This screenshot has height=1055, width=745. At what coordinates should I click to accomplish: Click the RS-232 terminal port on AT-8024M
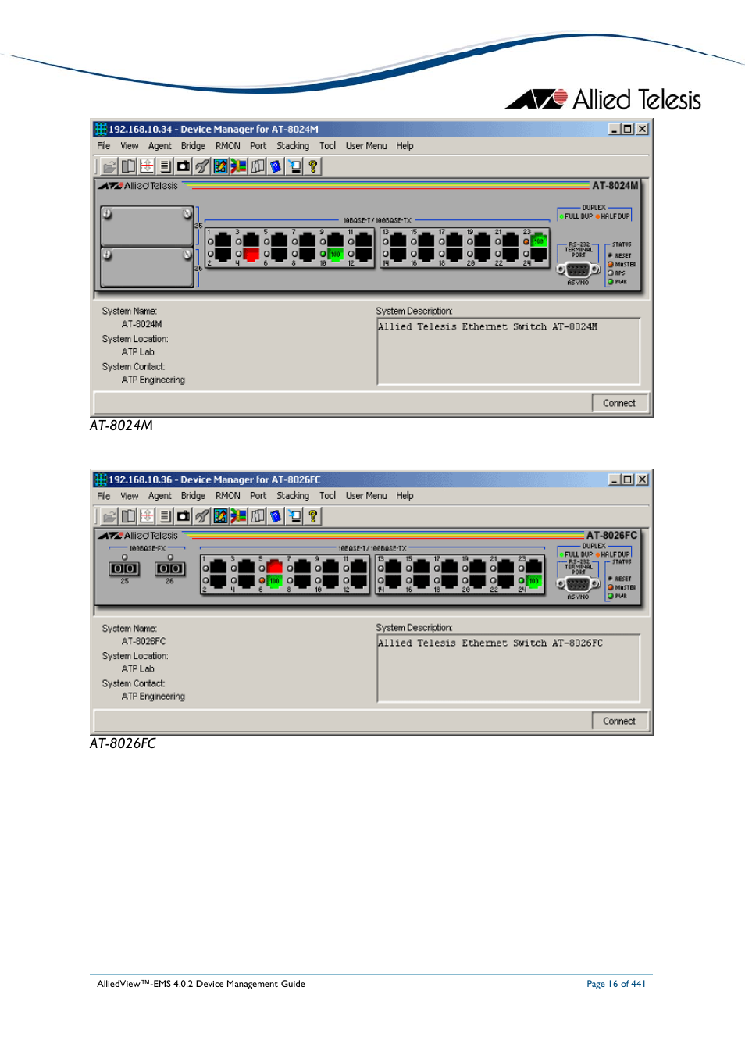(578, 269)
